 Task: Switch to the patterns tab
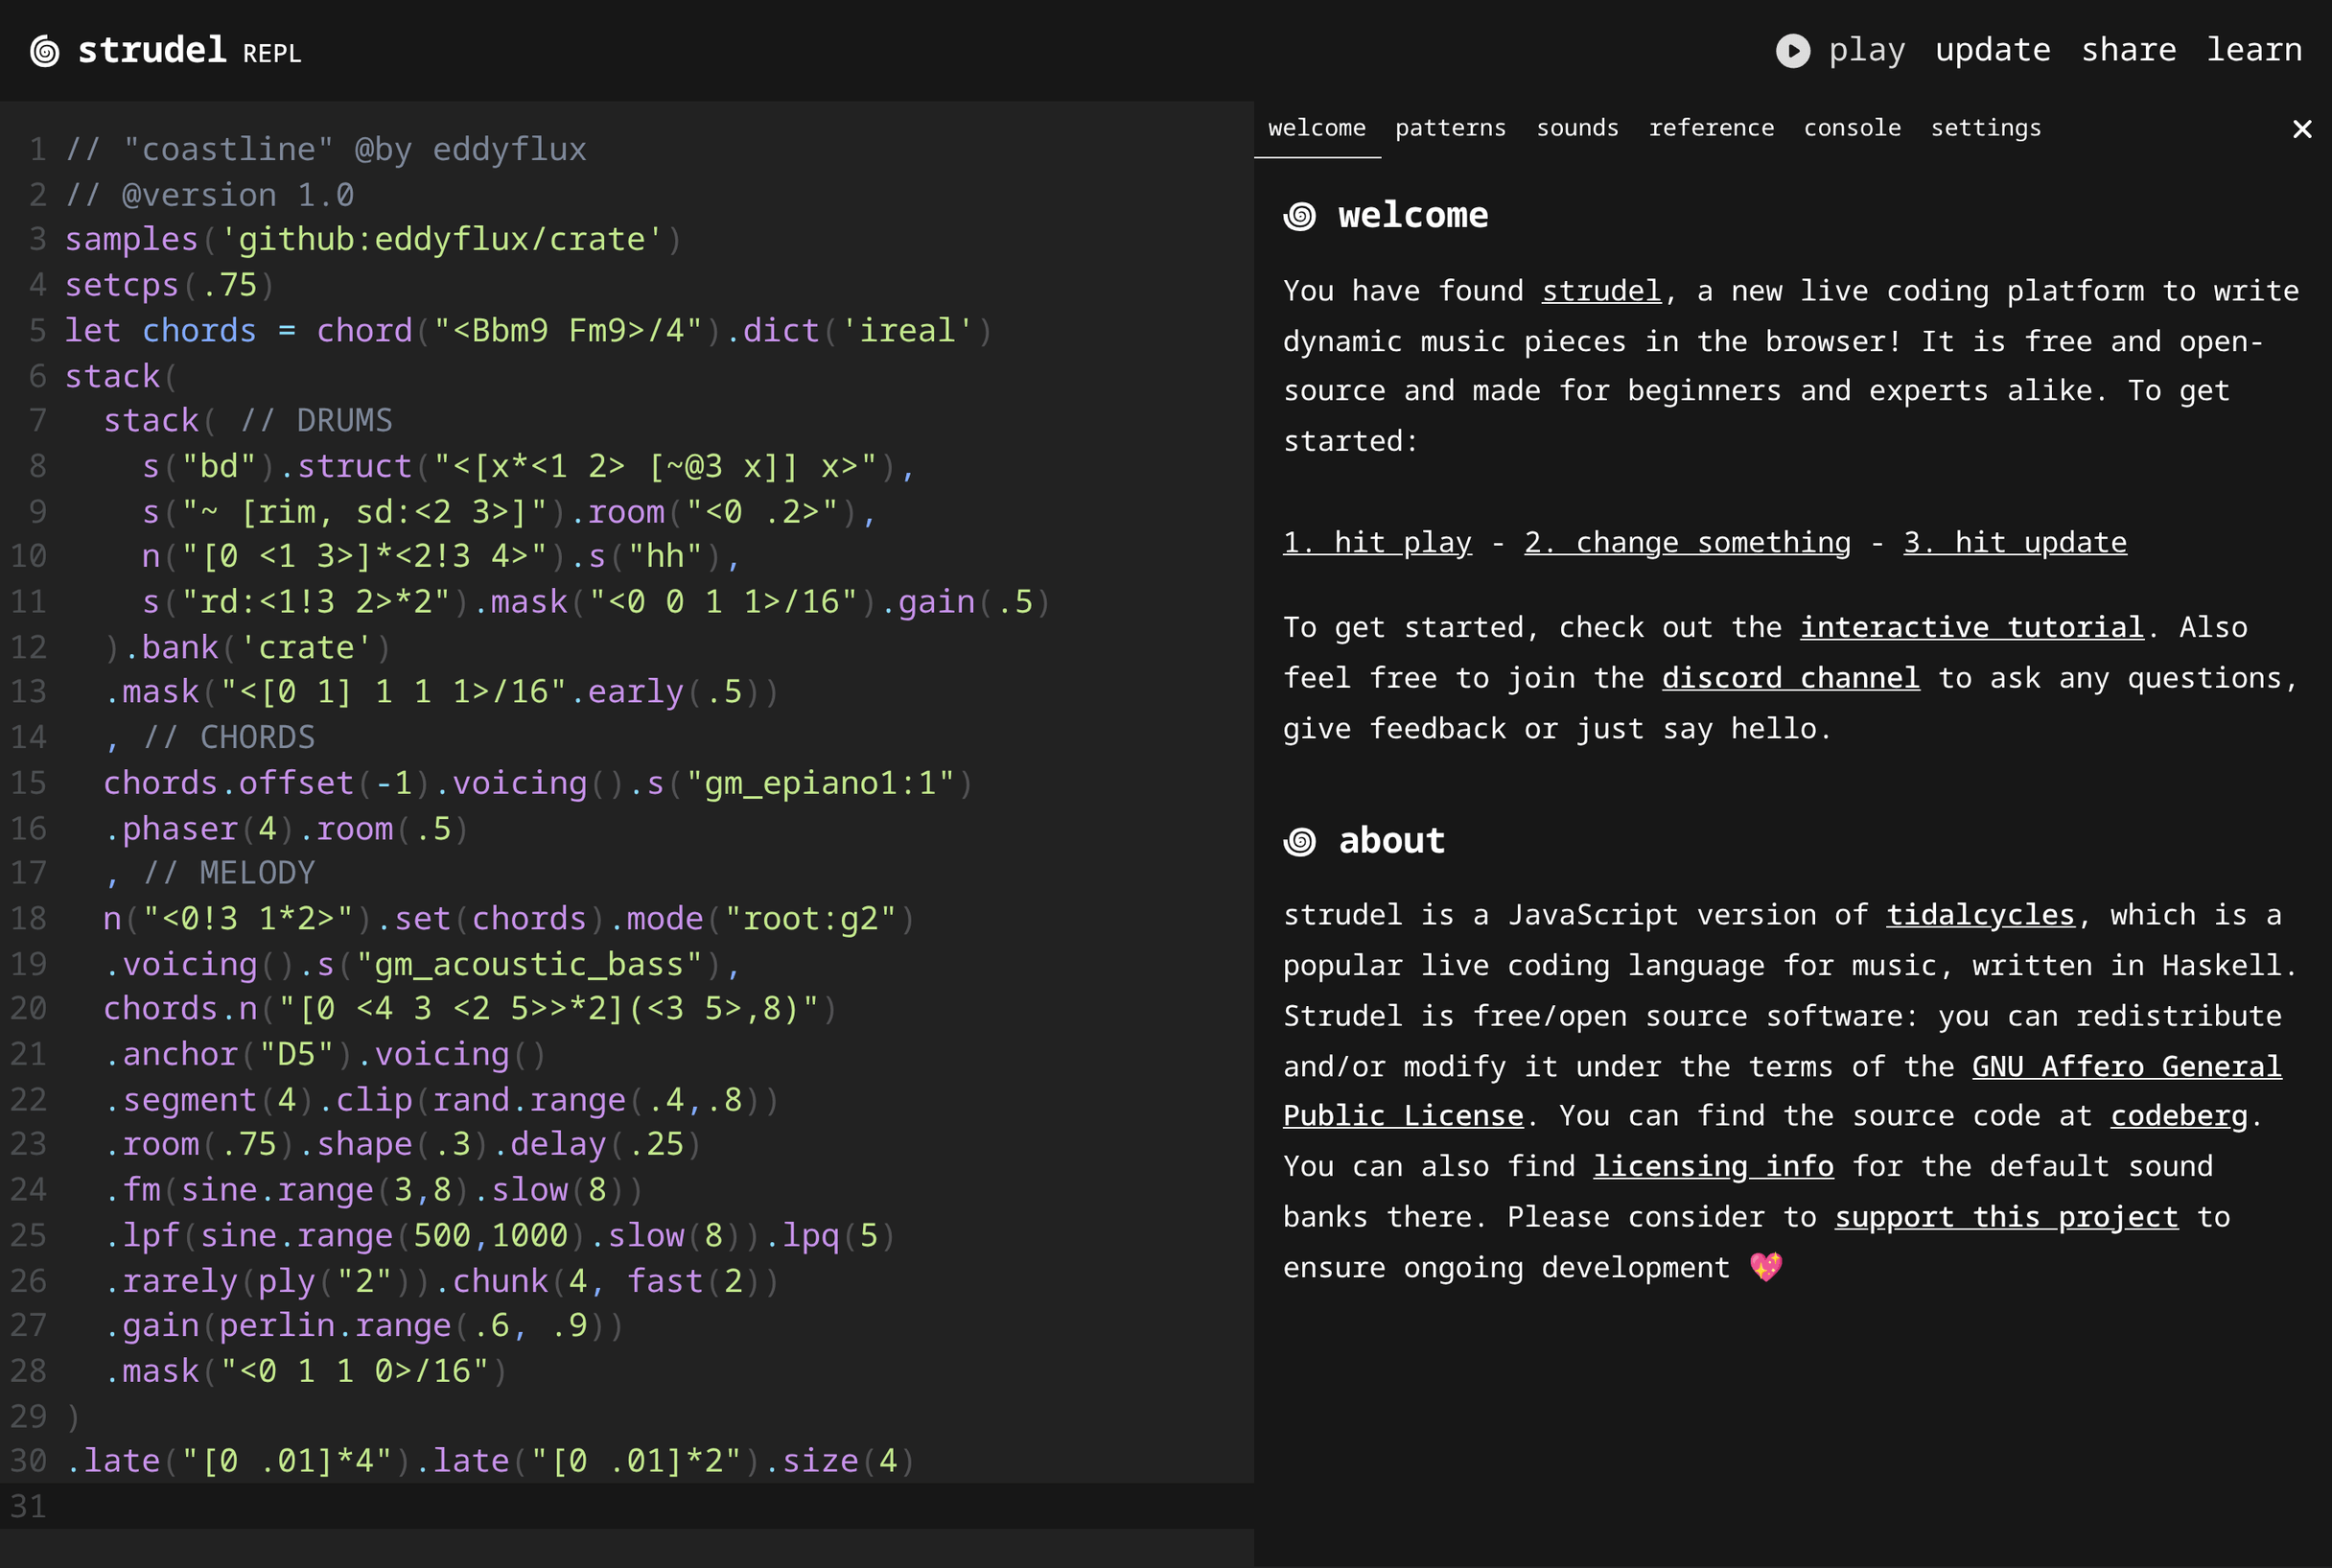click(1451, 128)
